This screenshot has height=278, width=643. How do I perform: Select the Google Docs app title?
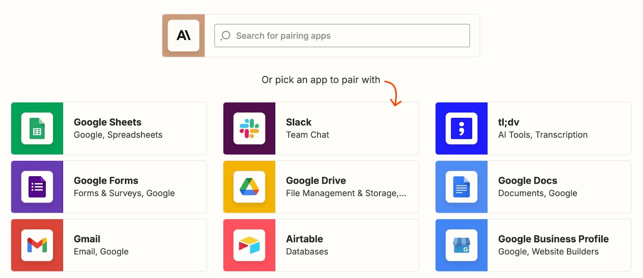coord(528,181)
